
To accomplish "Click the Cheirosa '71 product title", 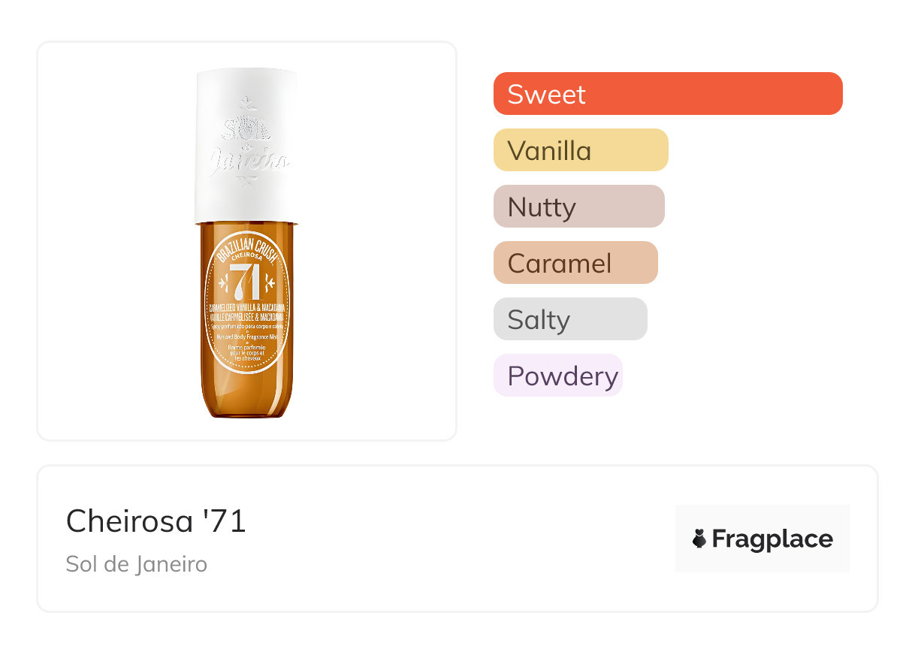I will point(156,521).
